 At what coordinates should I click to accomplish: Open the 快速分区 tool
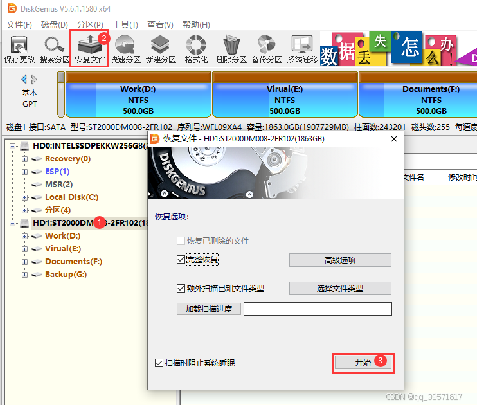125,50
